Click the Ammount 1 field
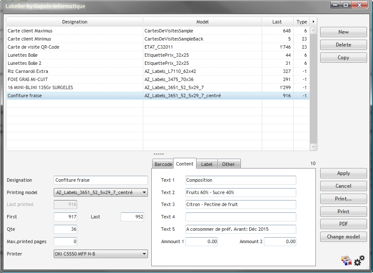The image size is (373, 273). click(202, 241)
